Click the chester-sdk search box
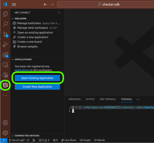The image size is (154, 143). 105,5
